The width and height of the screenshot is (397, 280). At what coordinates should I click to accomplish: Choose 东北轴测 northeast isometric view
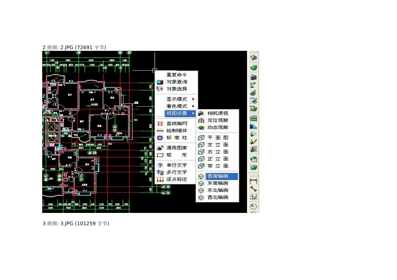(217, 190)
